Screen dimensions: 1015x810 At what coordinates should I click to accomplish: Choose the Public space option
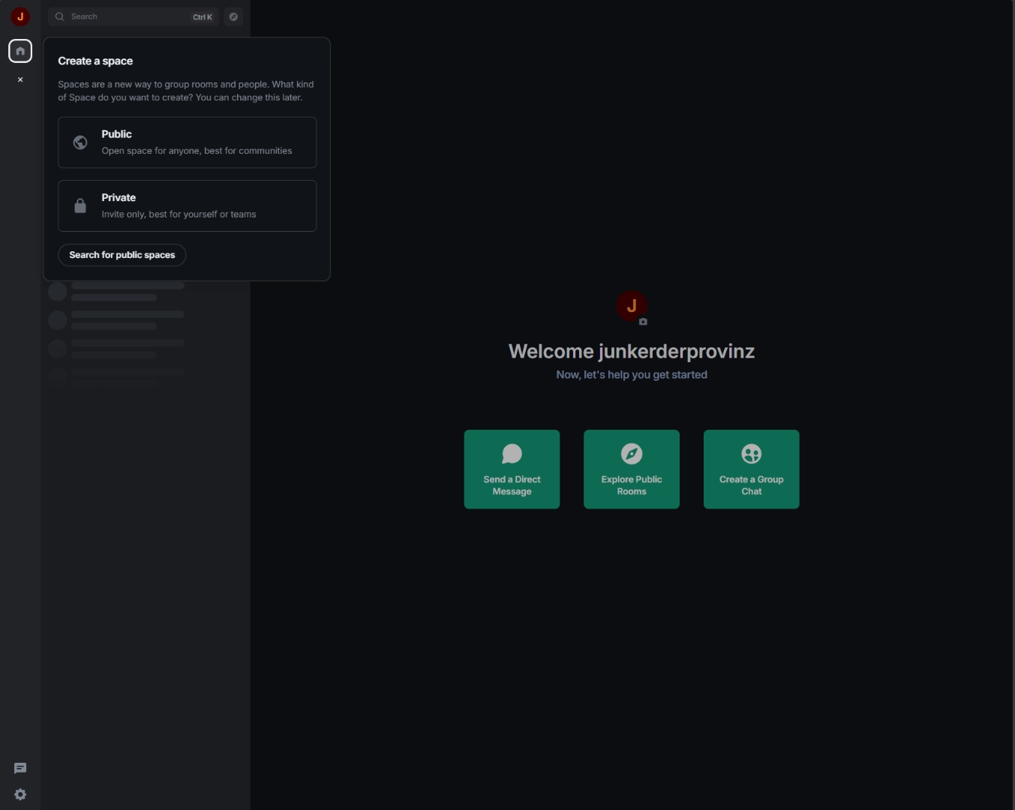click(187, 142)
